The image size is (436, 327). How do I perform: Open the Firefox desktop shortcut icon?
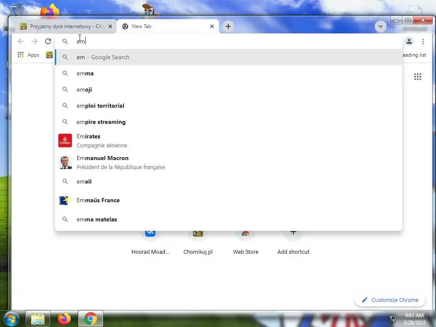pos(50,10)
